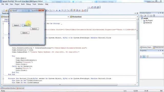164x92 pixels.
Task: Open the Properties object selector dropdown
Action: tap(163, 53)
